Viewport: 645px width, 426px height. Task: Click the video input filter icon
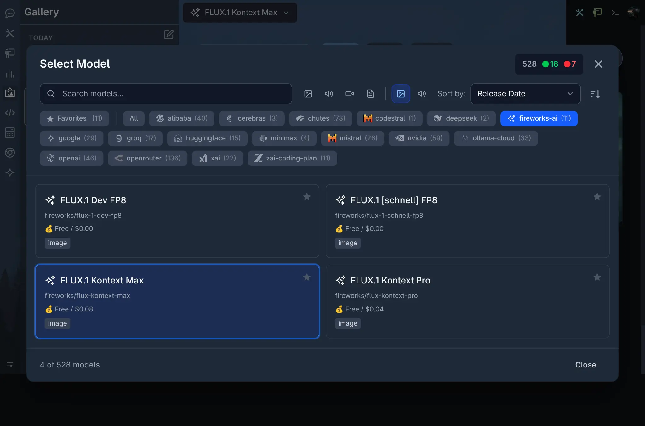coord(350,94)
